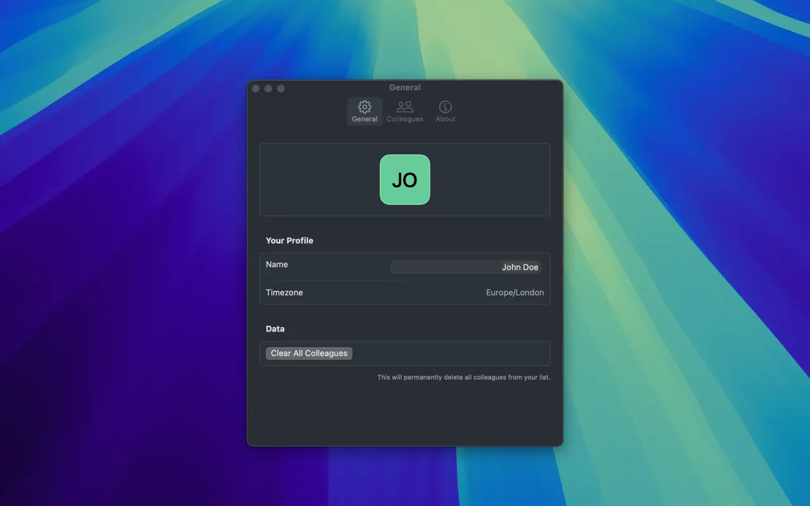This screenshot has height=506, width=810.
Task: Click the Data section heading
Action: click(275, 329)
